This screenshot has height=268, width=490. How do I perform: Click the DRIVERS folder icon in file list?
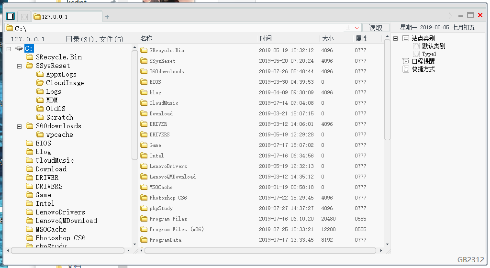(144, 134)
